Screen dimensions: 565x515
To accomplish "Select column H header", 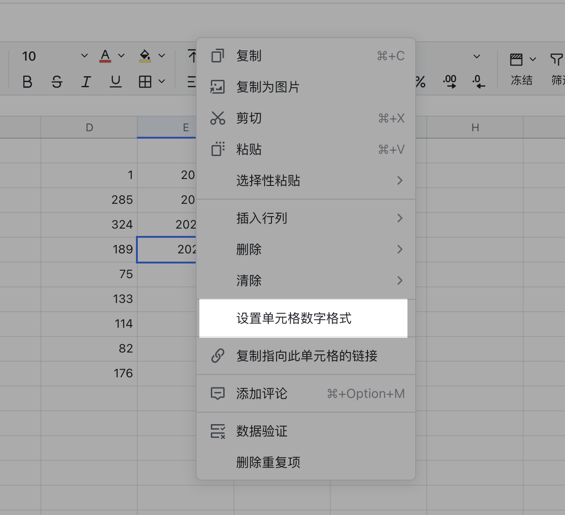I will point(475,128).
